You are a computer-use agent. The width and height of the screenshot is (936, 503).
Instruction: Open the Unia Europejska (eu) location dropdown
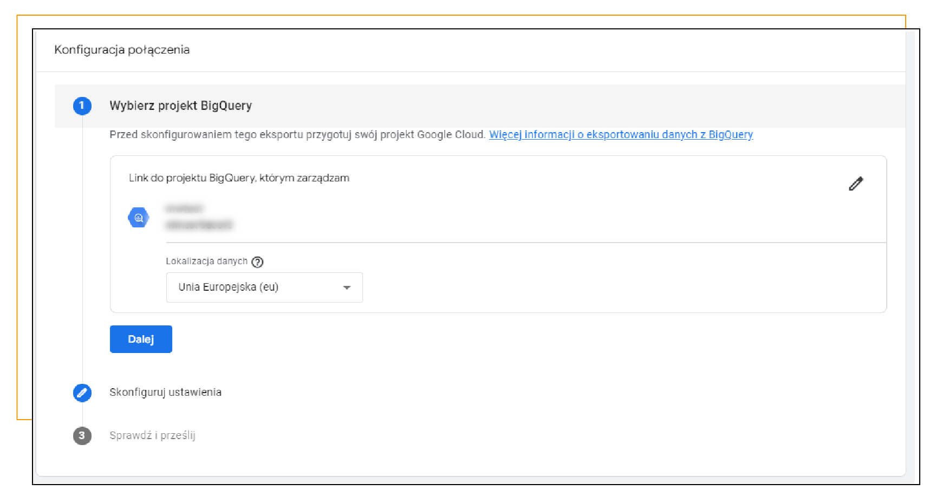264,288
